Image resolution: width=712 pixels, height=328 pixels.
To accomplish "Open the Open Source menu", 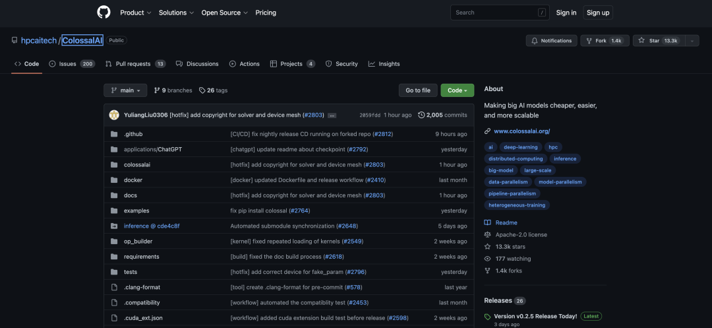I will pos(225,13).
